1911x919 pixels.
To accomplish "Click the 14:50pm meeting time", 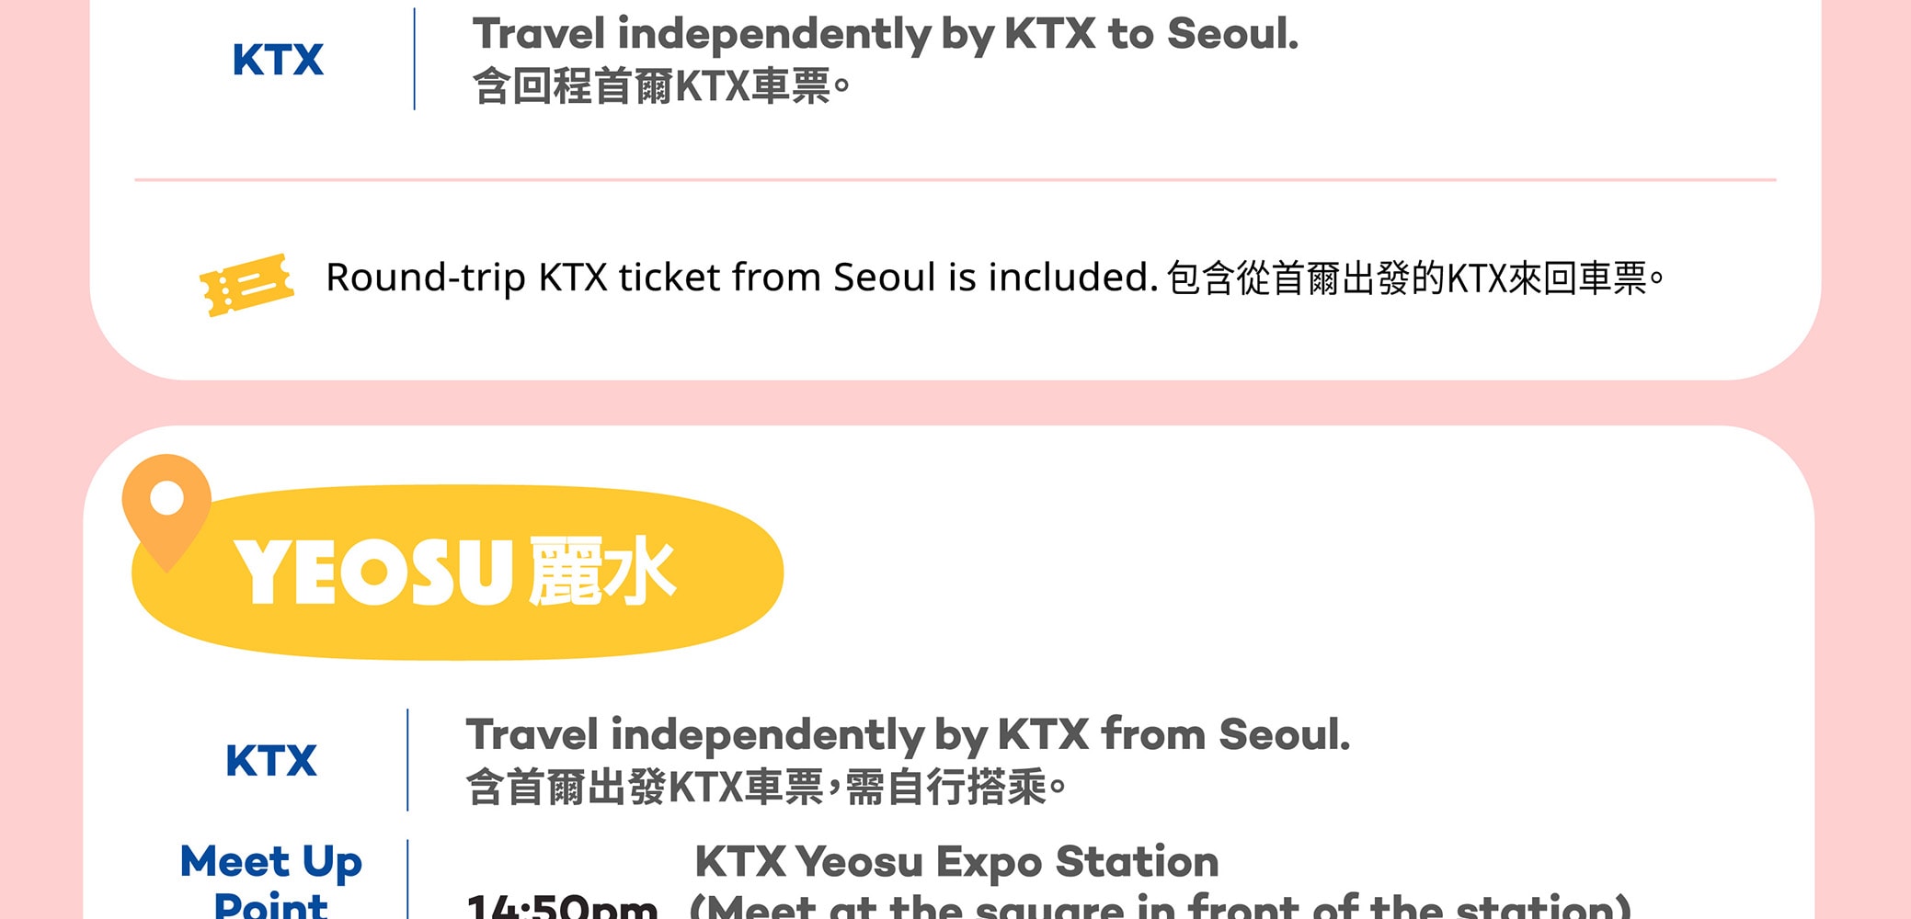I will point(562,906).
